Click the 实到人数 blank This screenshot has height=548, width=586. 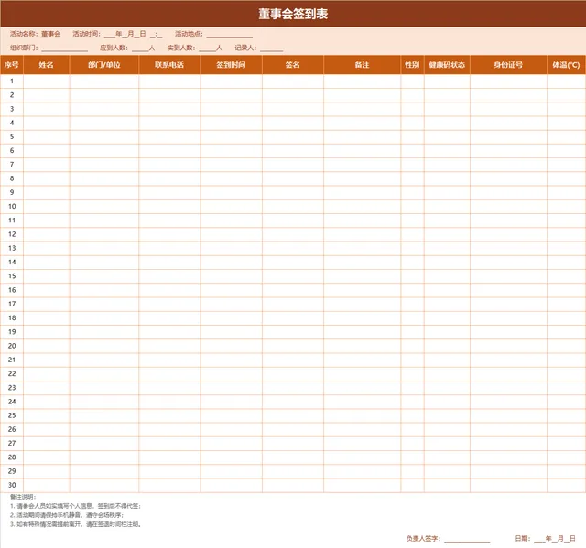pyautogui.click(x=208, y=48)
